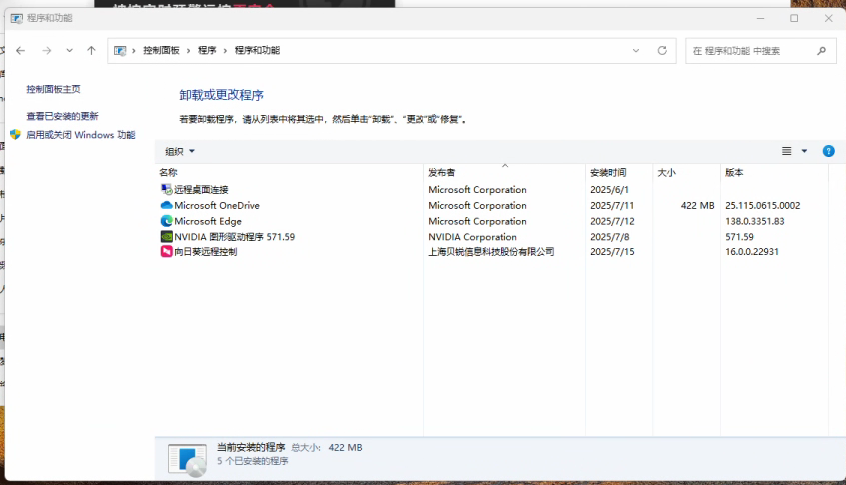Screen dimensions: 846x485
Task: Select the 向日葵远程控制 program row
Action: pos(491,252)
